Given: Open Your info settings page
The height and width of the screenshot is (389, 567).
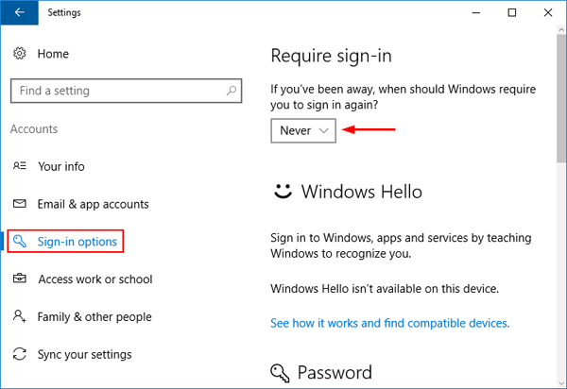Looking at the screenshot, I should (x=61, y=166).
